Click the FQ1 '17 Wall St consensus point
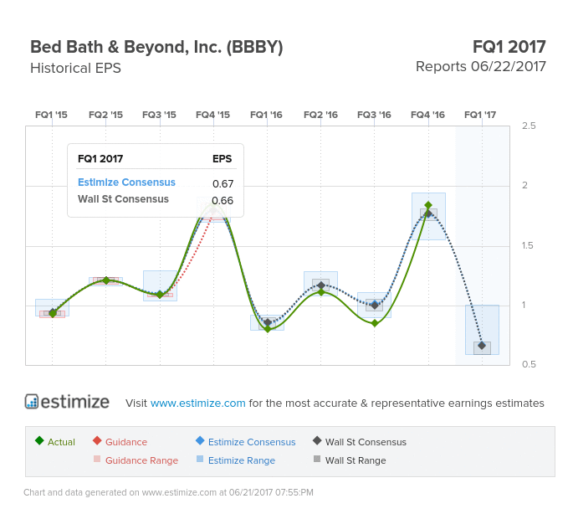The width and height of the screenshot is (573, 519). tap(482, 345)
